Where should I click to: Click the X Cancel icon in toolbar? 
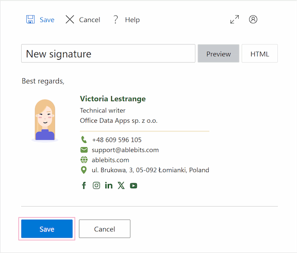tap(70, 19)
